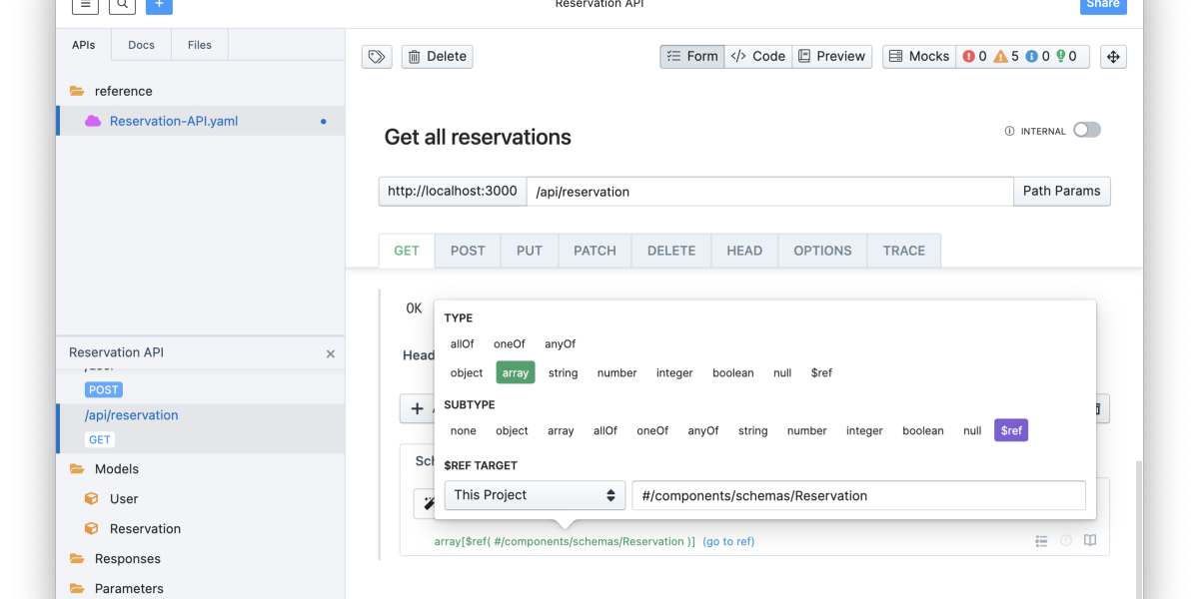Open the This Project $REF TARGET dropdown
This screenshot has height=599, width=1199.
tap(535, 494)
